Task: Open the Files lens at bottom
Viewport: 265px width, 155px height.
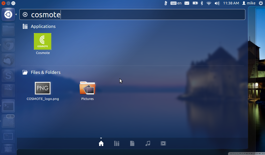Action: tap(132, 143)
